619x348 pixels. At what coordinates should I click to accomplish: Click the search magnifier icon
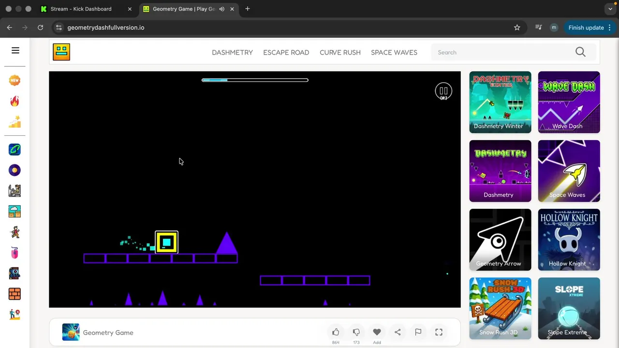point(580,52)
